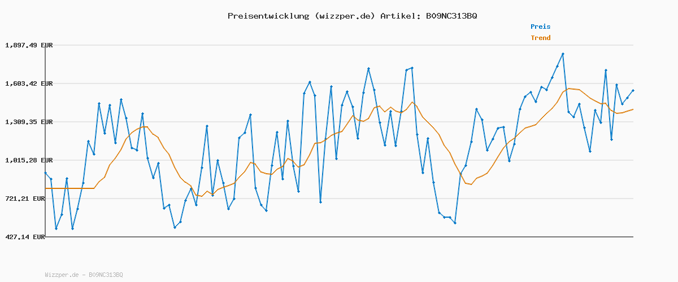Click wizzper.de in the chart title
Viewport: 678px width, 282px height.
(342, 16)
